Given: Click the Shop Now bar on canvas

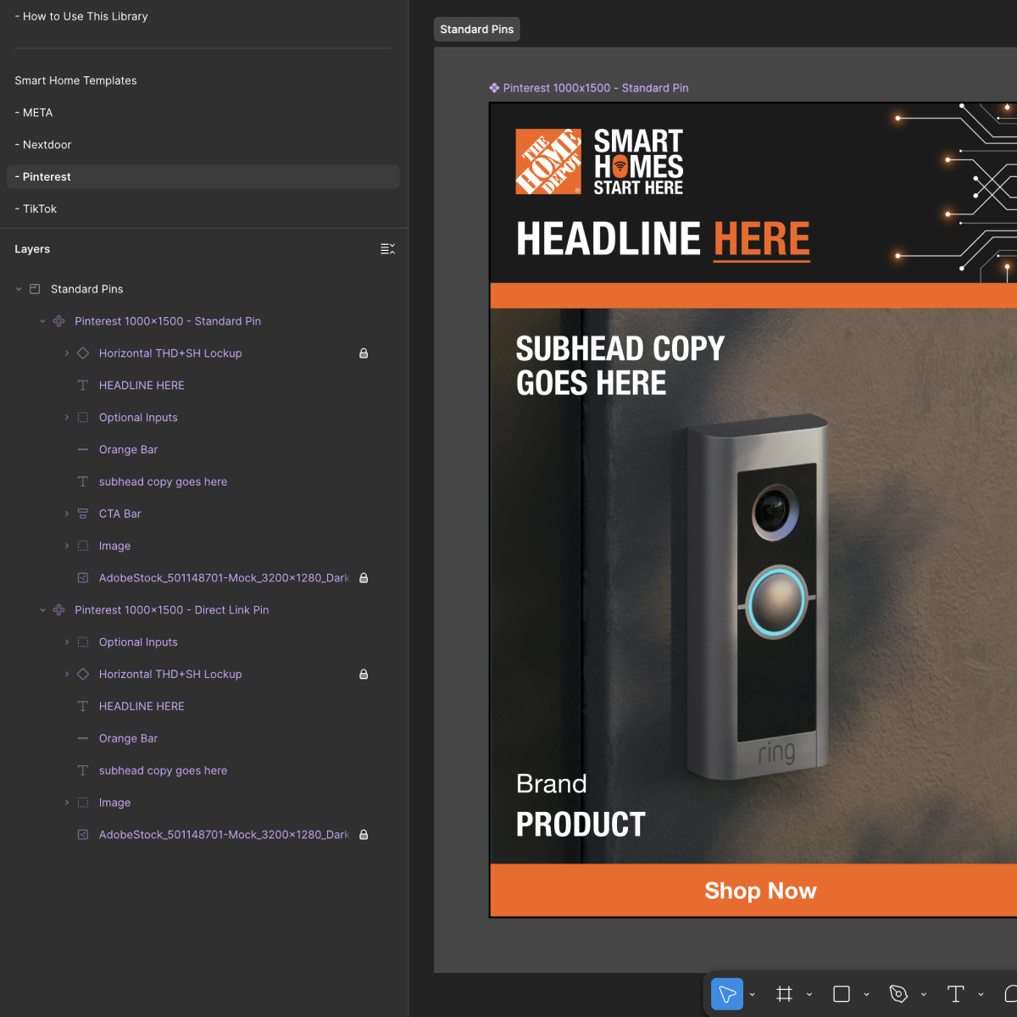Looking at the screenshot, I should (x=753, y=890).
